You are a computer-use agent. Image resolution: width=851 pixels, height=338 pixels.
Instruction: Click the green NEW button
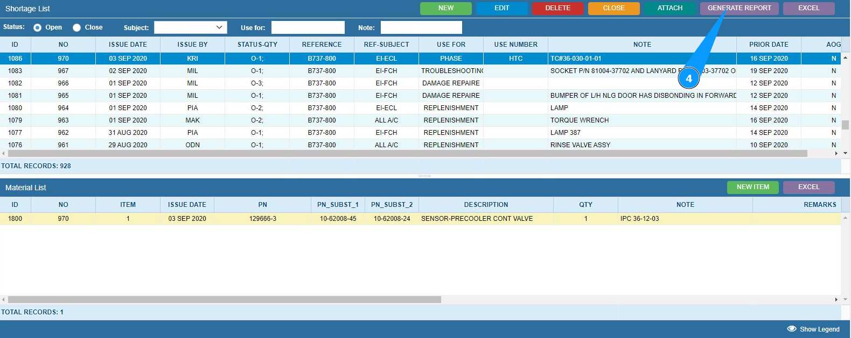(446, 8)
